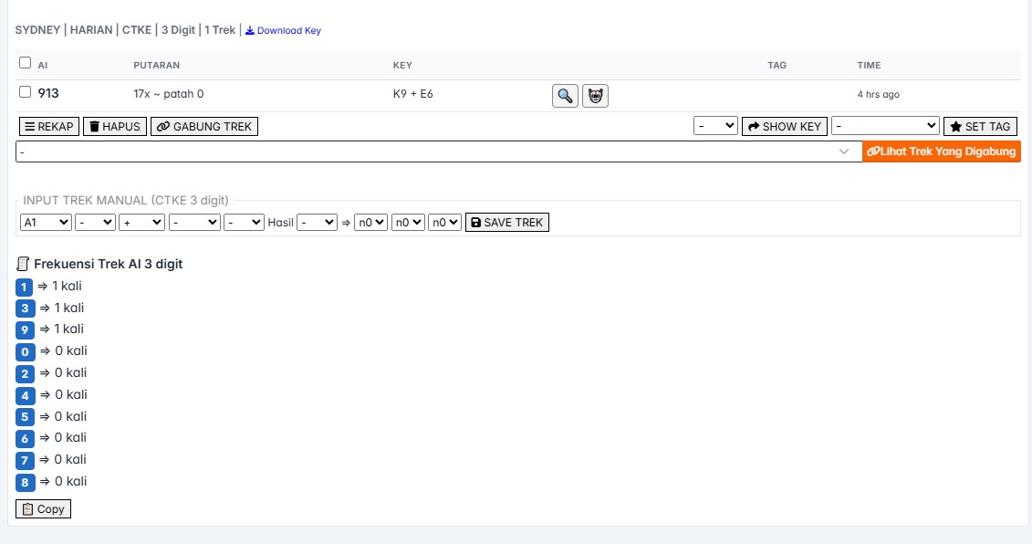Expand the dropdown left of SHOW KEY
Viewport: 1032px width, 544px height.
(x=715, y=126)
